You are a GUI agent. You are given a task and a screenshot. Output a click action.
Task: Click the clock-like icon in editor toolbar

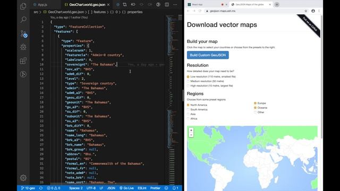[x=158, y=5]
